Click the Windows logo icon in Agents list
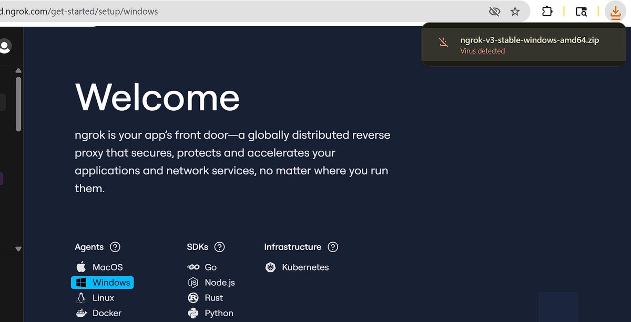Viewport: 631px width, 322px height. coord(80,283)
